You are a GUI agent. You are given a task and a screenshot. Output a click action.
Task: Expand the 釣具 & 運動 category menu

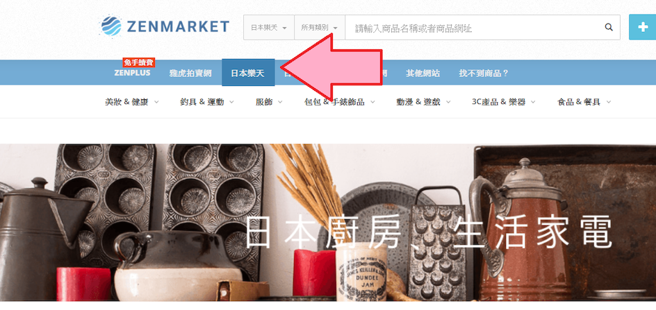[207, 101]
